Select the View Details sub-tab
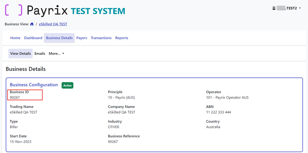This screenshot has height=153, width=308. pos(21,54)
